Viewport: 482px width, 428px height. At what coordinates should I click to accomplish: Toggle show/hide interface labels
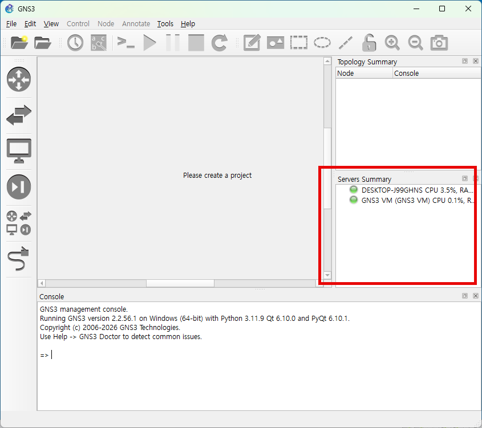click(99, 43)
